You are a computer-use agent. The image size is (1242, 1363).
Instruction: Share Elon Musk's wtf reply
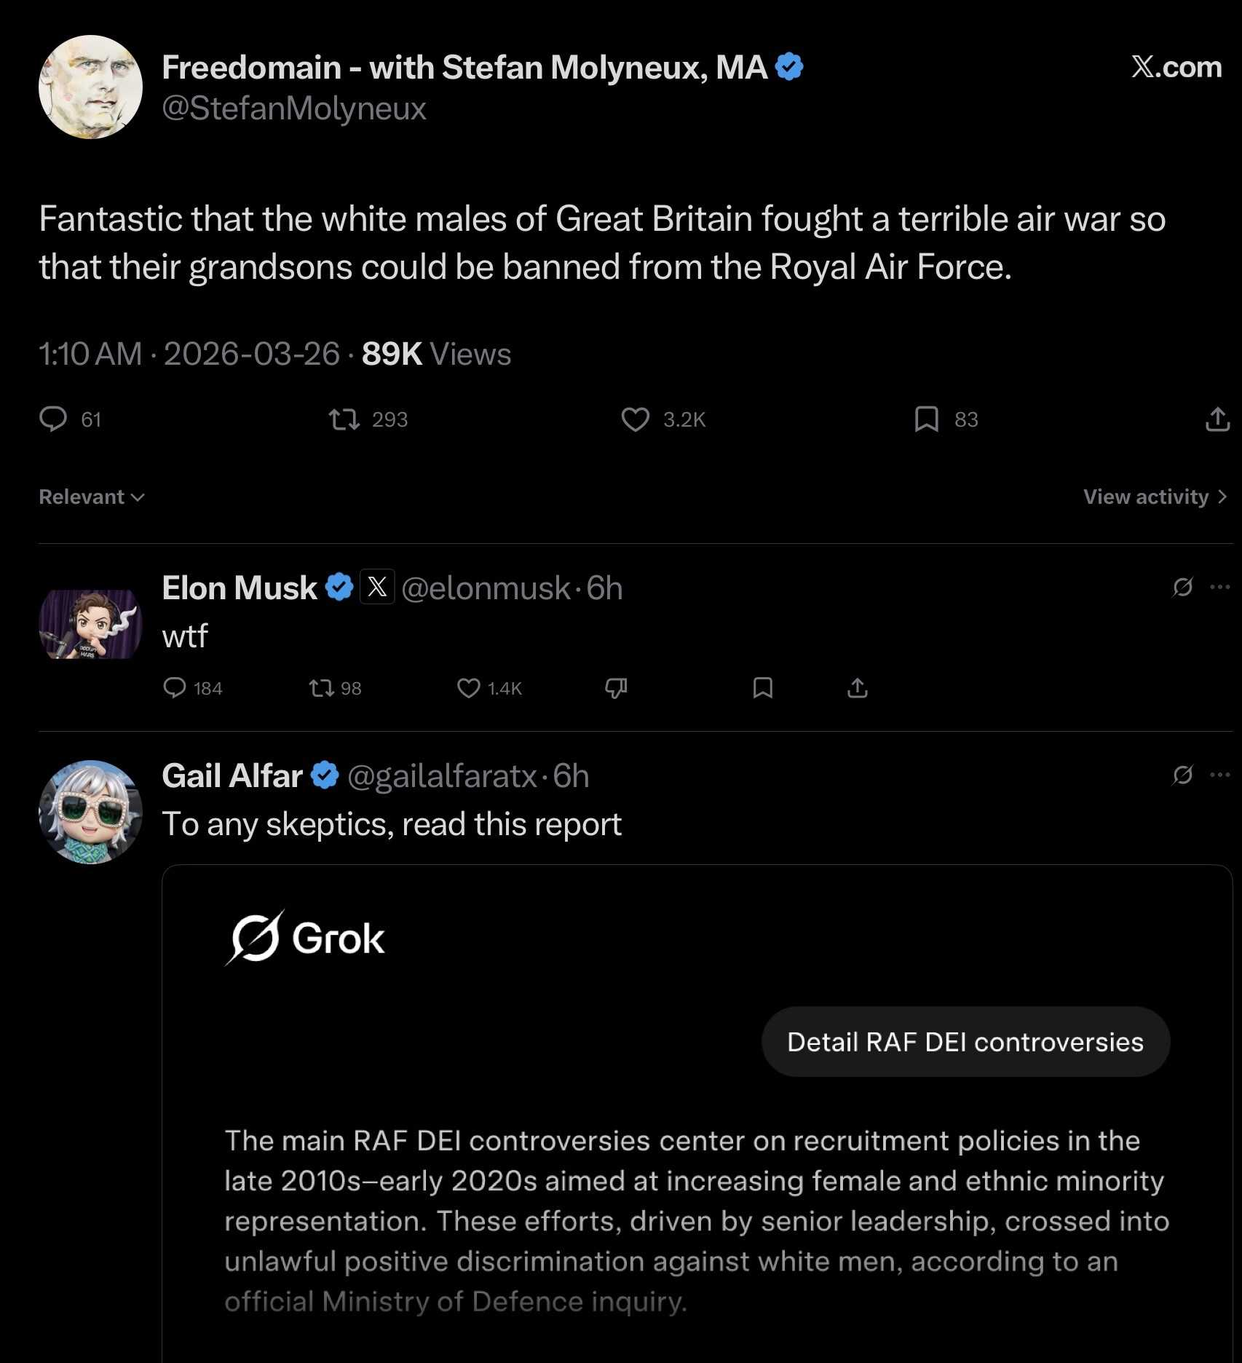(858, 688)
